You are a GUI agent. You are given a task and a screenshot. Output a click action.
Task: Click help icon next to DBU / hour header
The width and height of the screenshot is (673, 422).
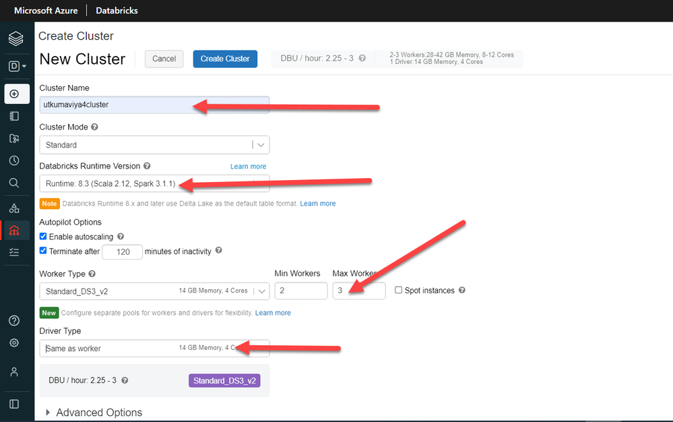362,58
